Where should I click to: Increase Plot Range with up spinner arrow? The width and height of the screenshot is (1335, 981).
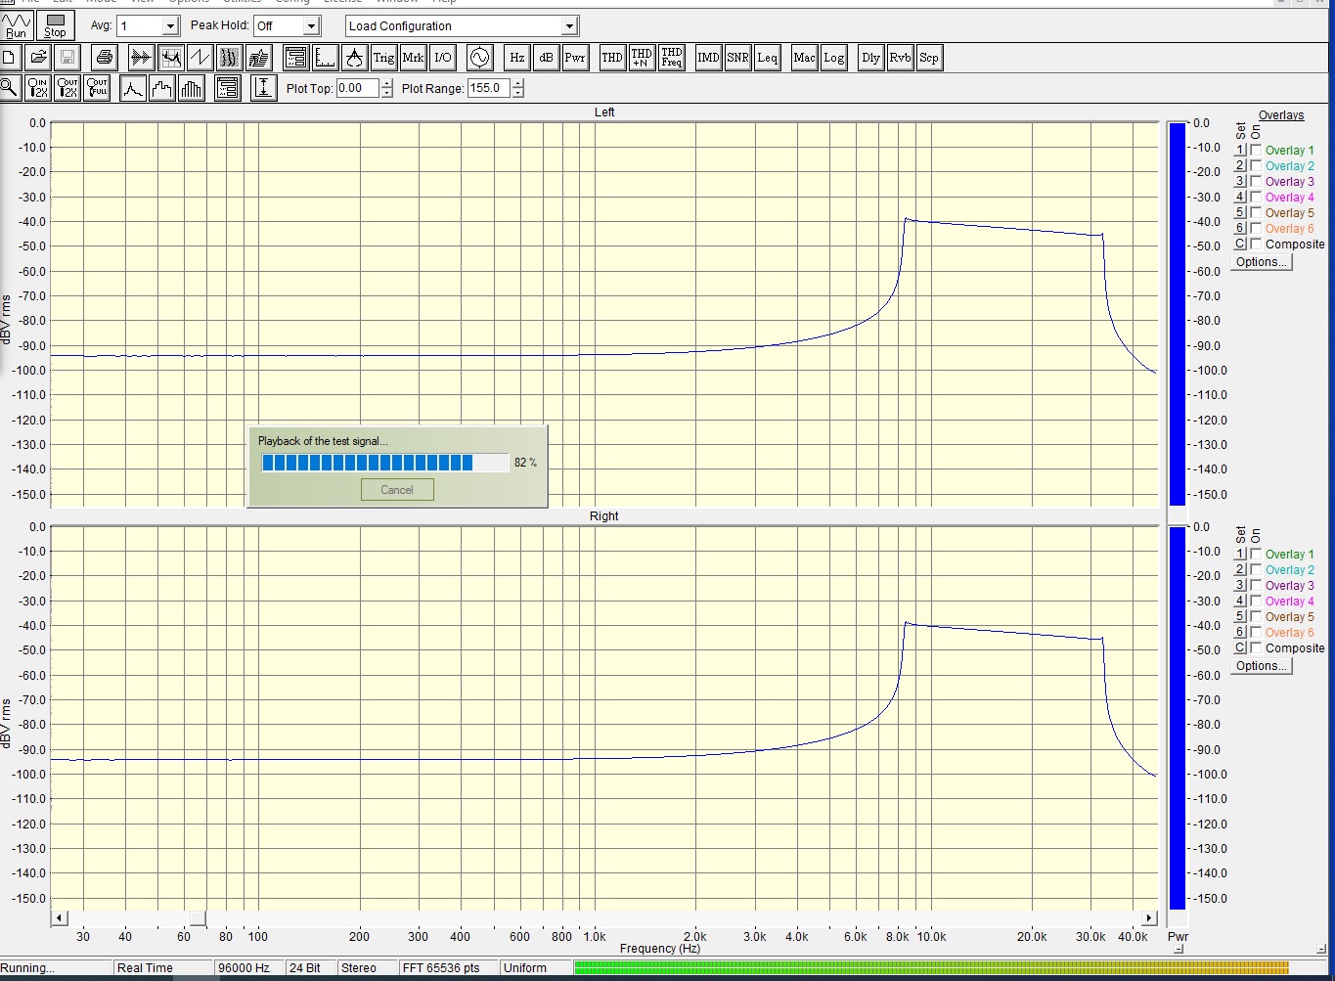click(x=518, y=83)
